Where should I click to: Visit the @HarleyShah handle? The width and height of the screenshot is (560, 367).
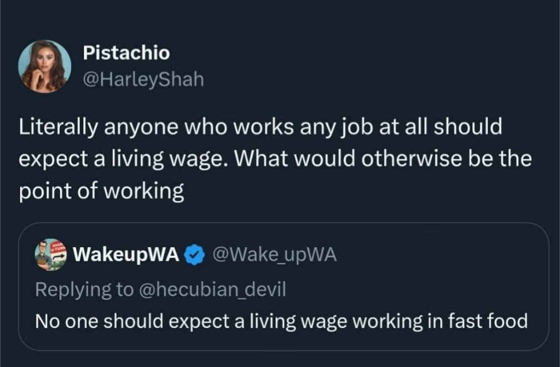click(x=143, y=80)
